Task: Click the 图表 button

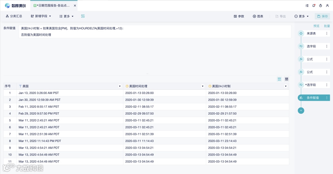Action: (x=258, y=16)
